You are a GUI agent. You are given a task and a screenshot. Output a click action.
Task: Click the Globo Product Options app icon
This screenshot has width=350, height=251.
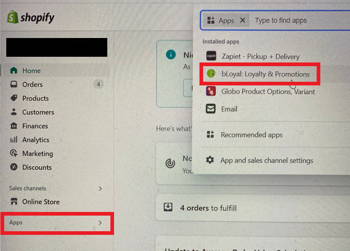211,91
